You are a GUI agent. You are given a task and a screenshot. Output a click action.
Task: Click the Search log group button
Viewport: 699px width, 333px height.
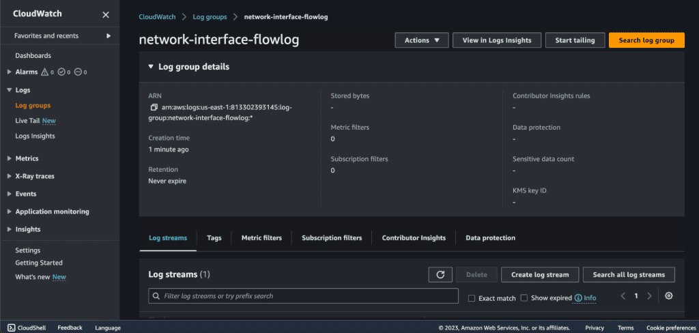[x=646, y=40]
